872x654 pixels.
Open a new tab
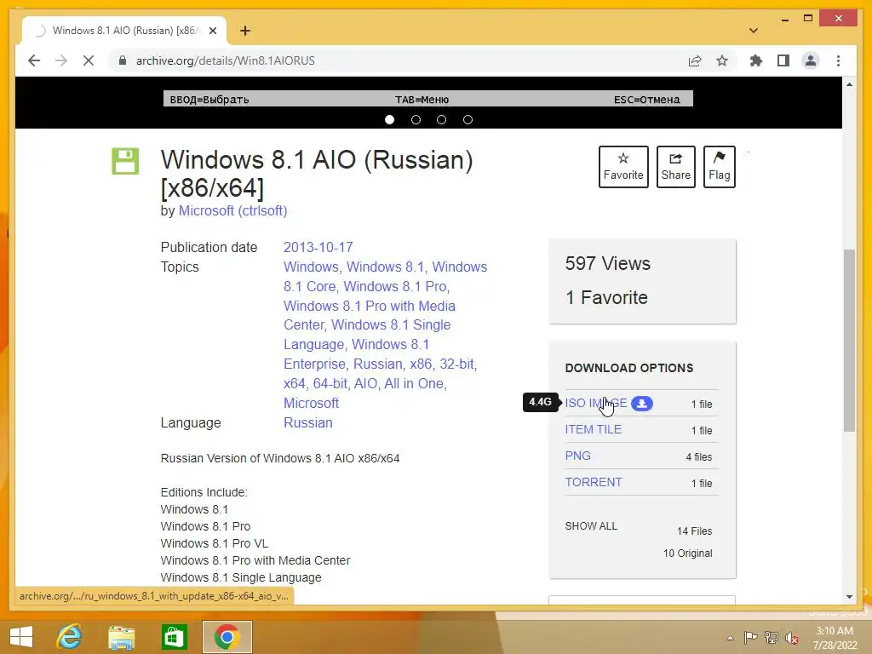245,31
